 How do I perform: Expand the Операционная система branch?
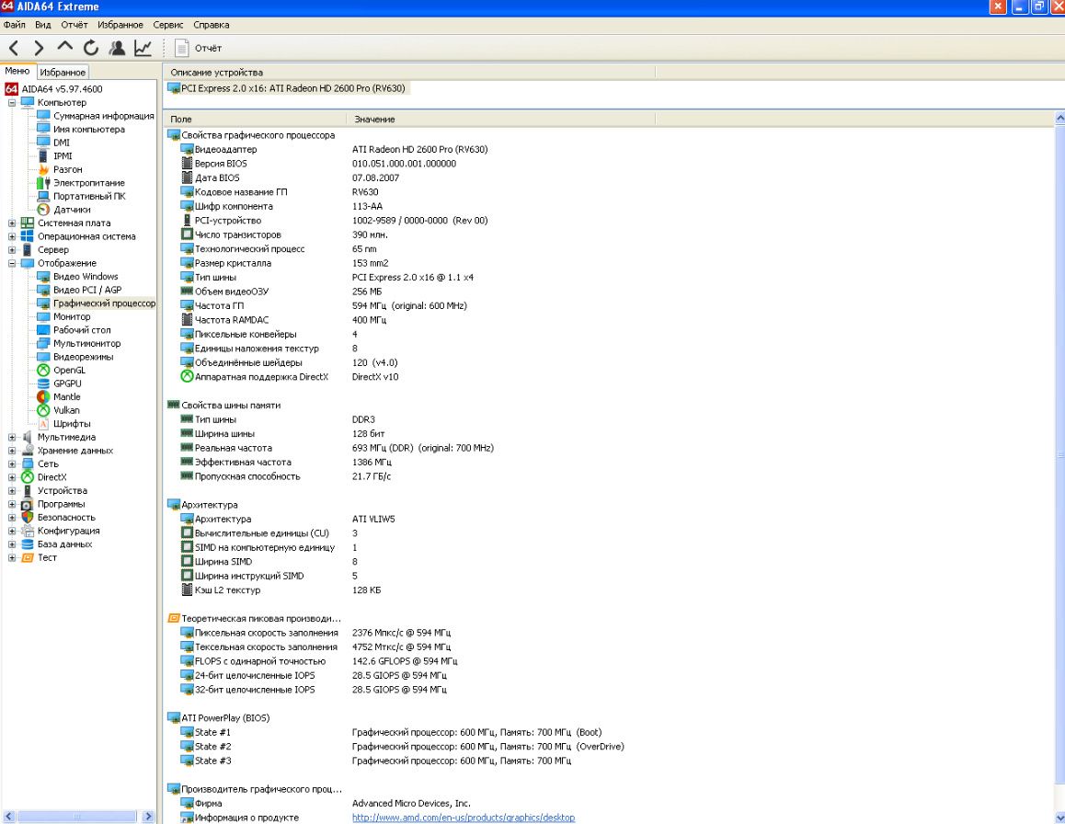coord(12,236)
